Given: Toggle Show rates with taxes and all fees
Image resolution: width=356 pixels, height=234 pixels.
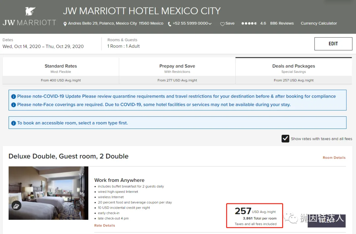Looking at the screenshot, I should coord(285,139).
